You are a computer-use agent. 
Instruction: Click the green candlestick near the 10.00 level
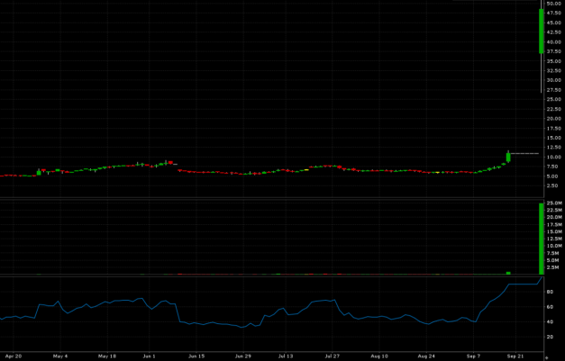click(x=508, y=158)
